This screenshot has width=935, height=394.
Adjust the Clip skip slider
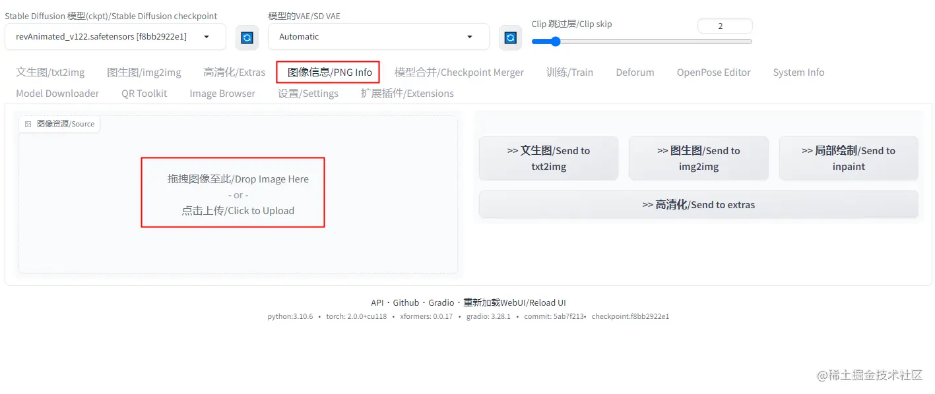click(641, 42)
